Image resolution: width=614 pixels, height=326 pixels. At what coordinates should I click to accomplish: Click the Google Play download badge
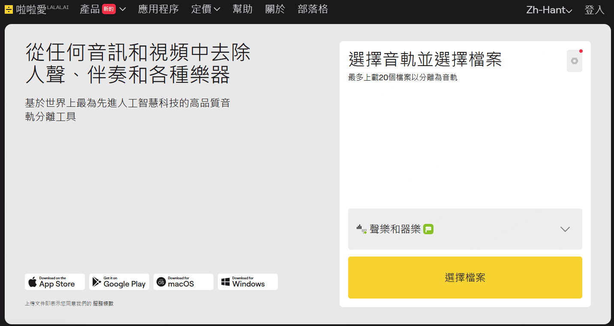click(119, 282)
